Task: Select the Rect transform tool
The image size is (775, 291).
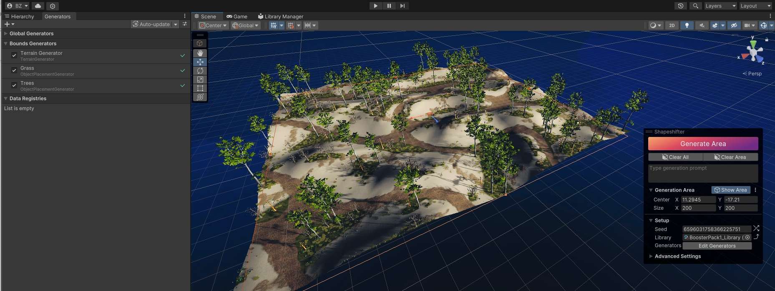Action: coord(200,88)
